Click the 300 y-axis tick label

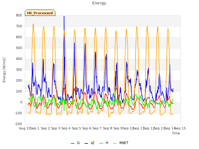coord(19,70)
